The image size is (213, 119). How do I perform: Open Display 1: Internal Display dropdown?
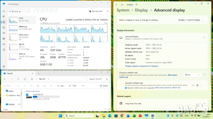[x=191, y=20]
